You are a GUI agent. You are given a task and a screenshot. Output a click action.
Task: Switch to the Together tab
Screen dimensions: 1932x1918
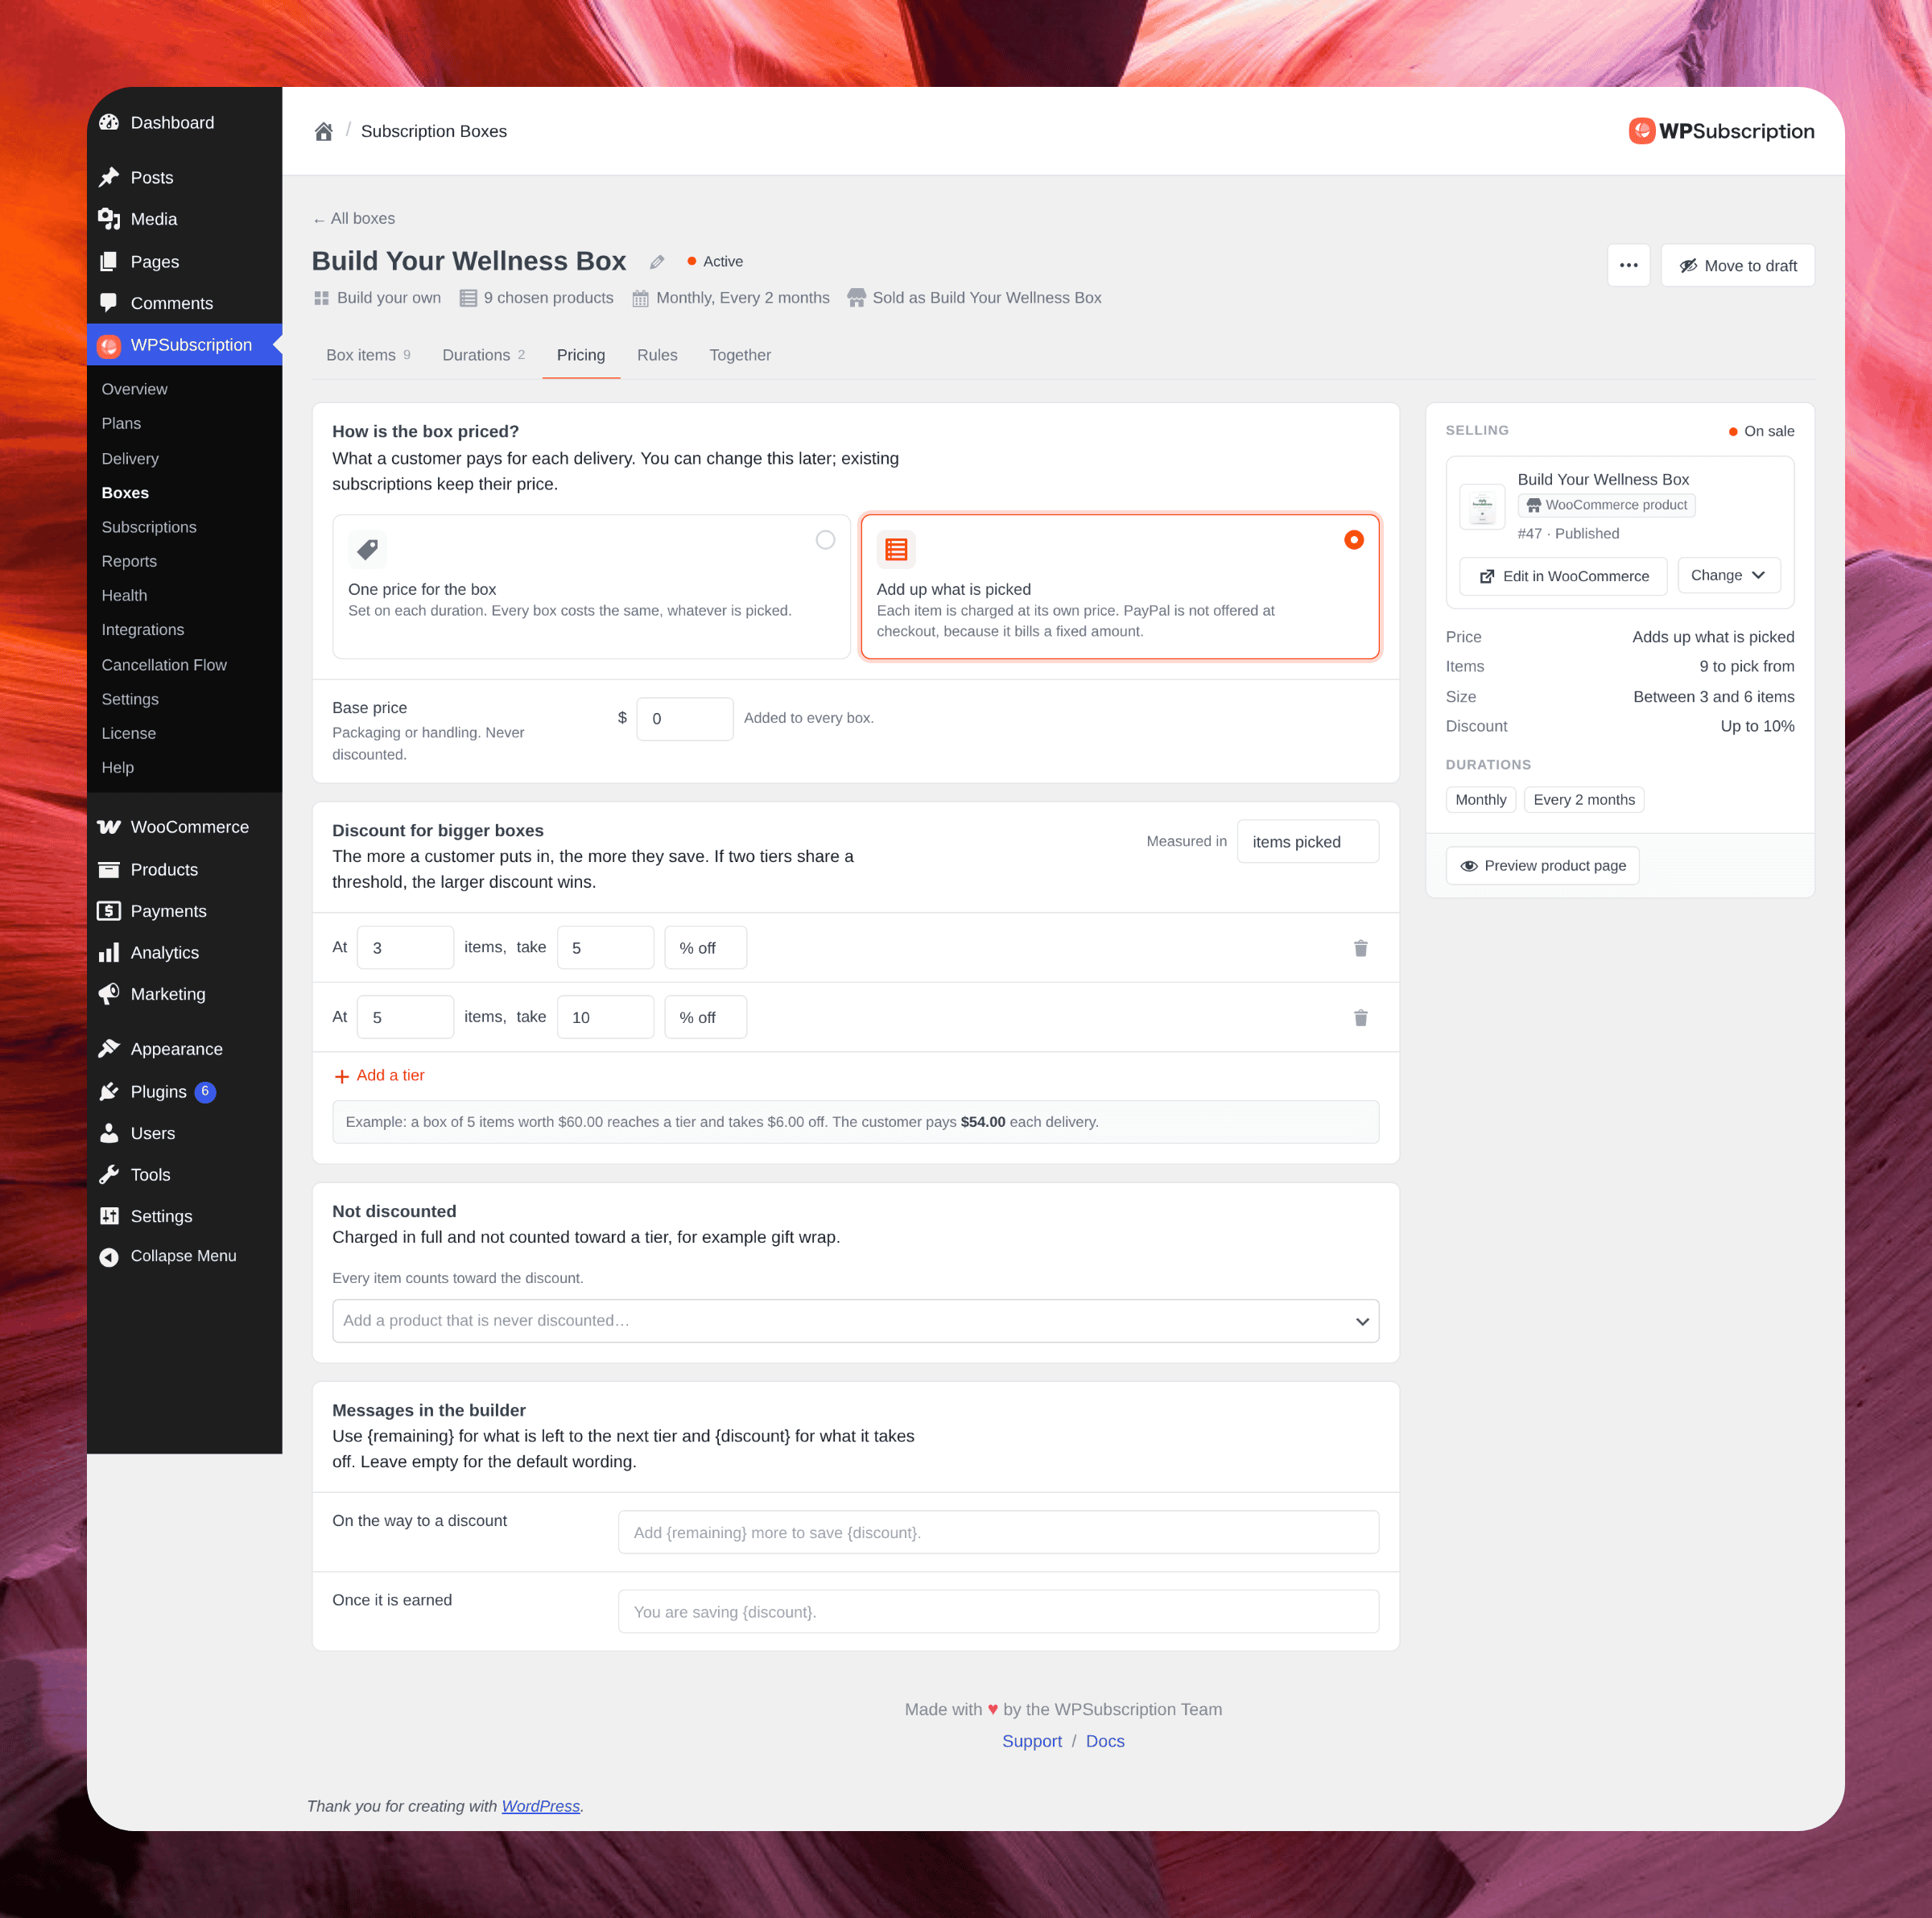(x=740, y=355)
